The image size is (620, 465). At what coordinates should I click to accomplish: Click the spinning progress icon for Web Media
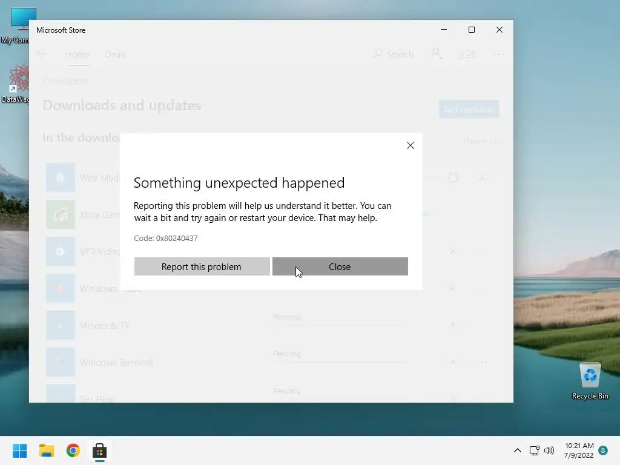point(453,177)
